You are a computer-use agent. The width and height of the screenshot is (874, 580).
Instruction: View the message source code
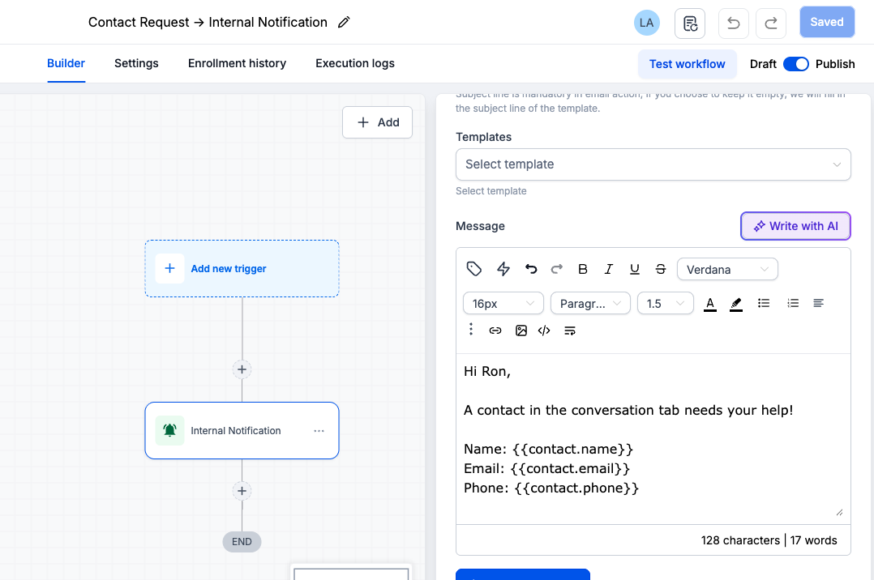click(x=544, y=331)
